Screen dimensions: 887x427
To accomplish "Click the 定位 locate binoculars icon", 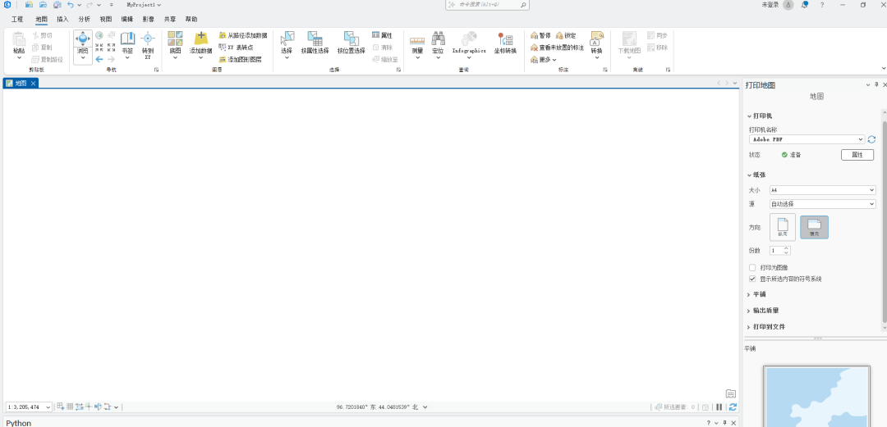I will pyautogui.click(x=438, y=39).
